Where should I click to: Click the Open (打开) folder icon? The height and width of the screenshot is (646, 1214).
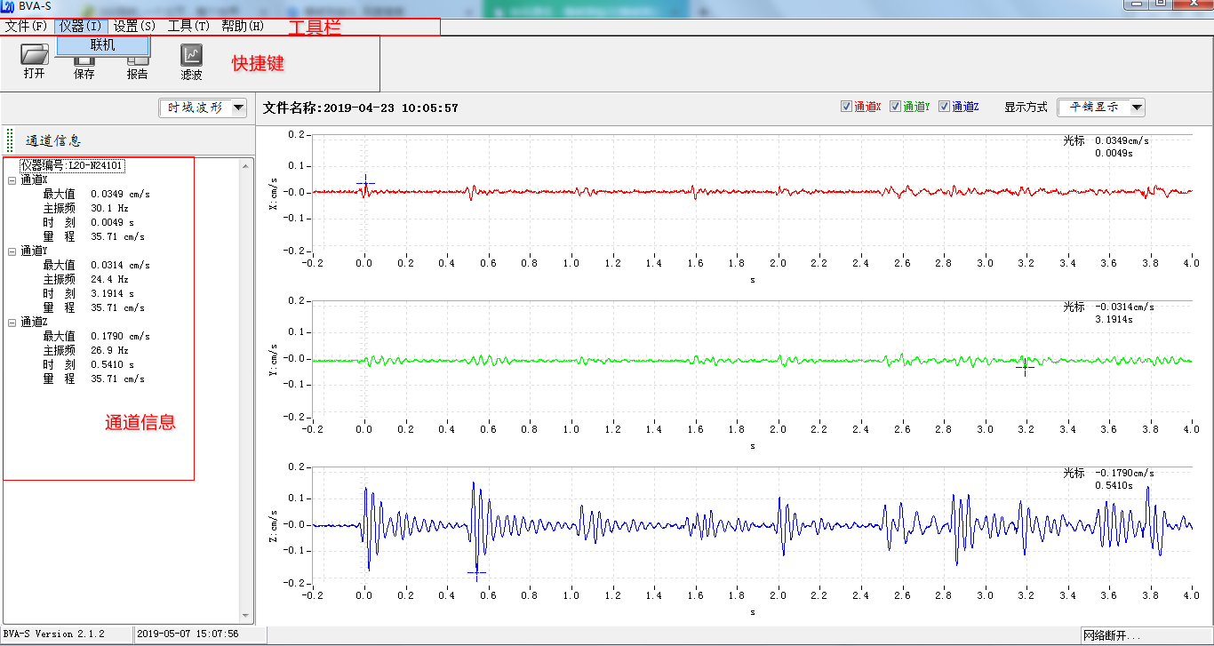click(x=35, y=53)
